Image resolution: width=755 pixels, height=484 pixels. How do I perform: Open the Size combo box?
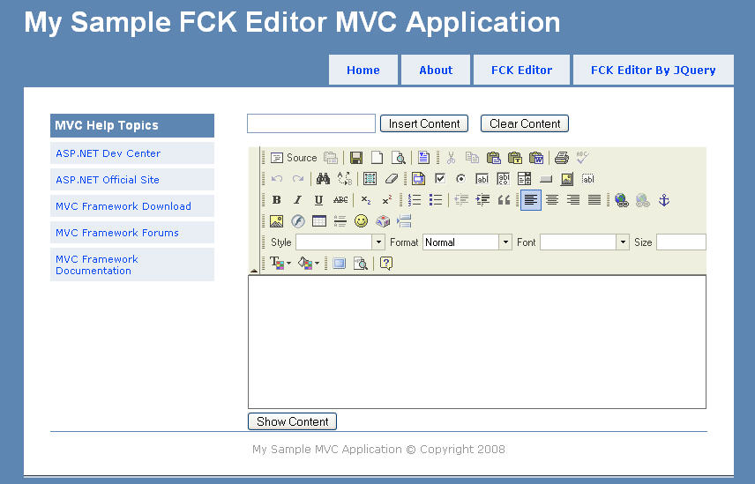click(x=681, y=242)
